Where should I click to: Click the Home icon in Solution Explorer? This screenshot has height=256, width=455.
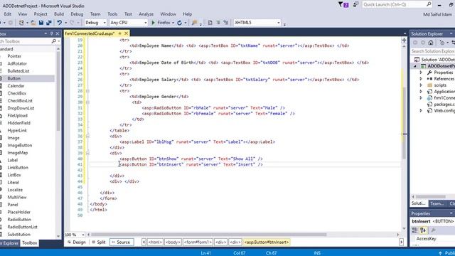point(431,43)
